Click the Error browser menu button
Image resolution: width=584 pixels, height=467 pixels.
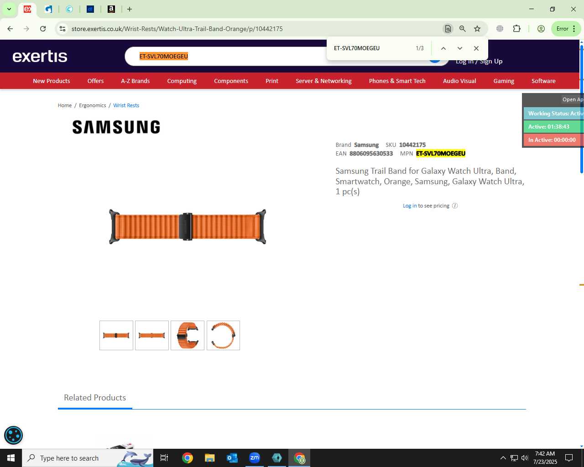[566, 29]
